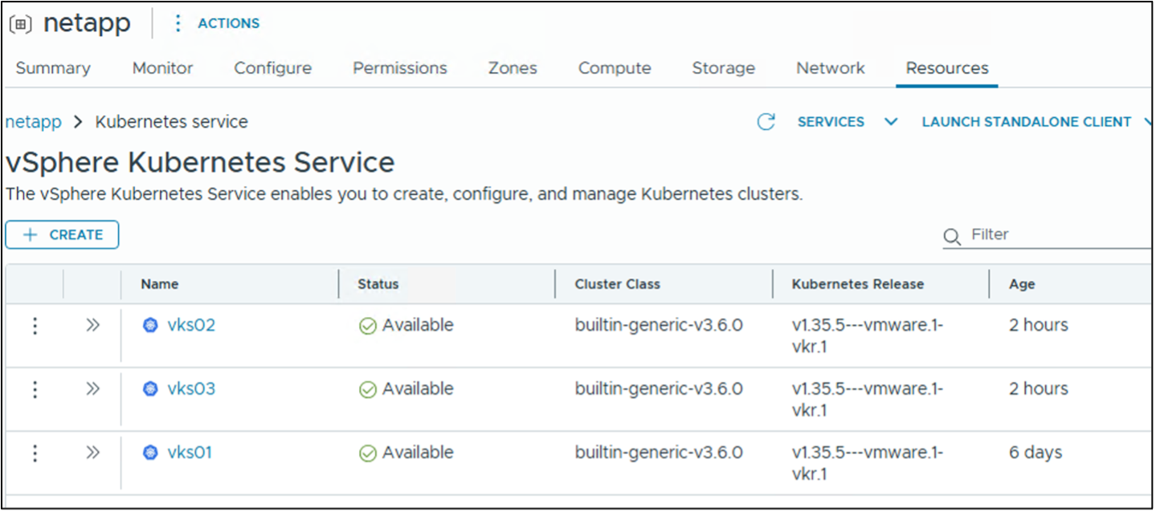Click the 'vSphere Kubernetes Service' heading
The height and width of the screenshot is (512, 1156).
coord(200,163)
